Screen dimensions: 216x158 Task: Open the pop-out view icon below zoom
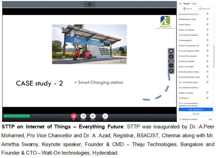click(x=171, y=71)
